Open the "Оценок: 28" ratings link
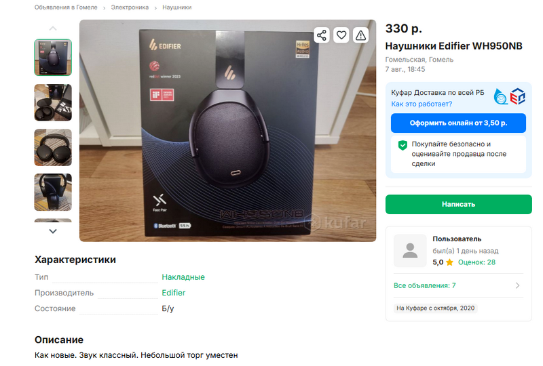 tap(476, 262)
